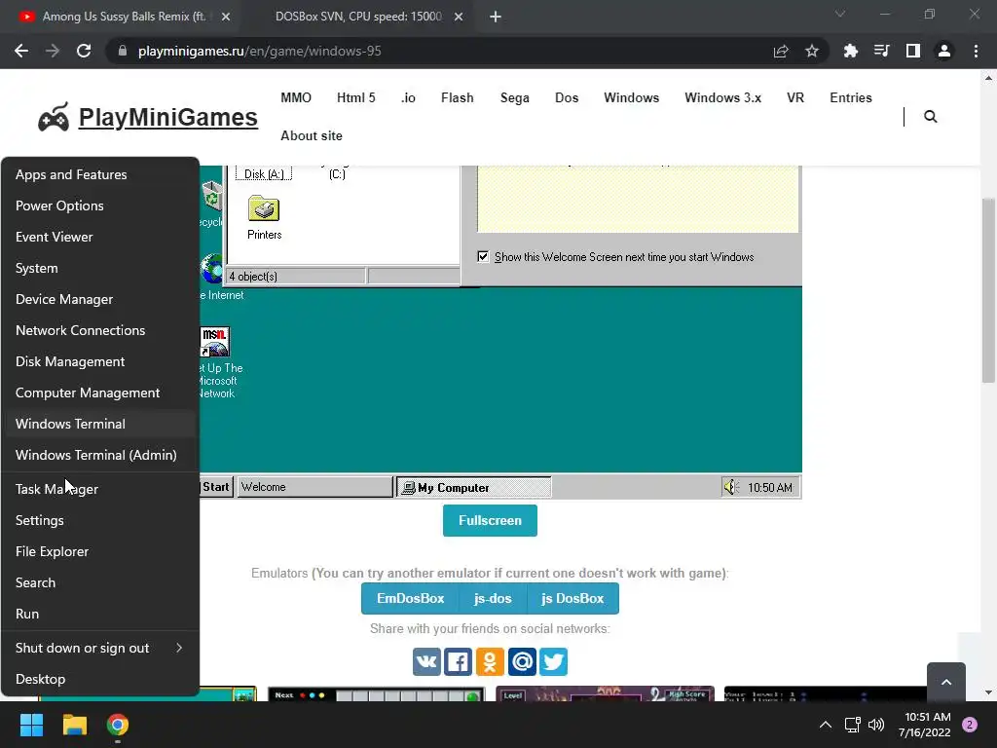Click the scroll-to-top arrow button
Screen dimensions: 997x748
[946, 682]
